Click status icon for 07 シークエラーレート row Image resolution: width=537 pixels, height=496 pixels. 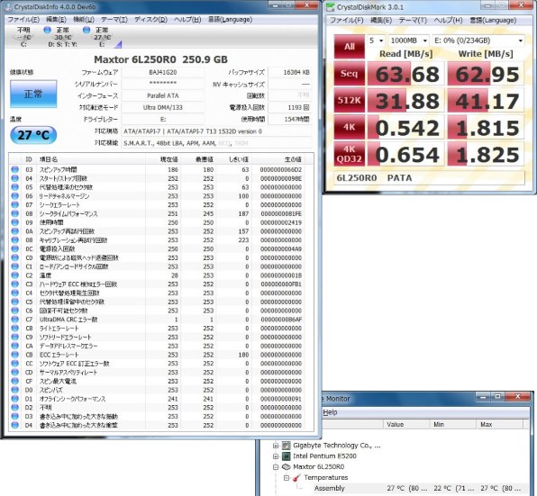14,204
